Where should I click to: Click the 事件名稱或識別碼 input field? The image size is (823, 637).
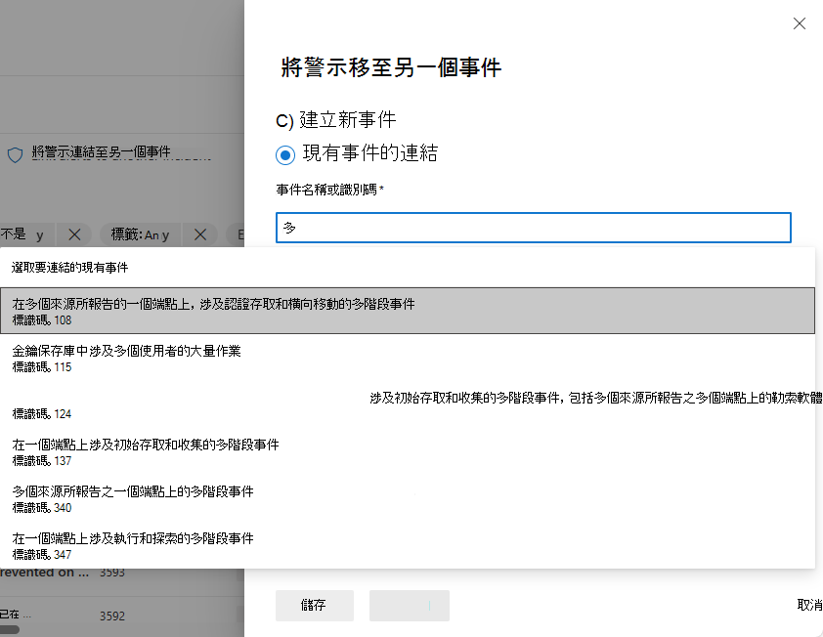coord(534,228)
